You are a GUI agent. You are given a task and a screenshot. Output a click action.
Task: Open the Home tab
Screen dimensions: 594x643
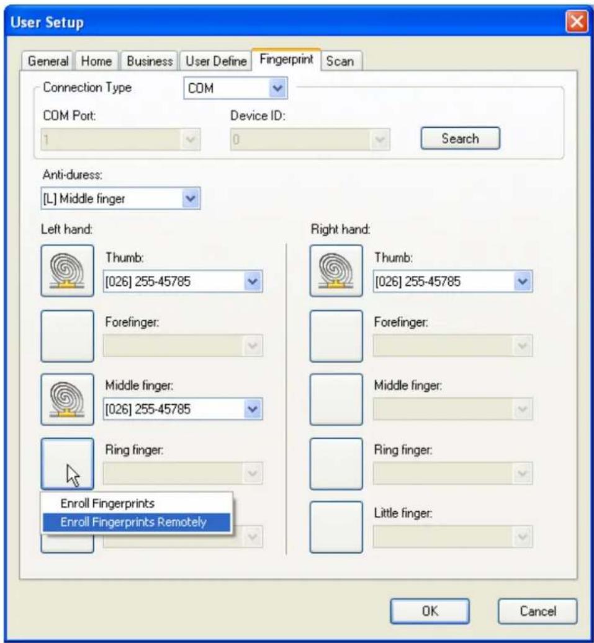[96, 61]
